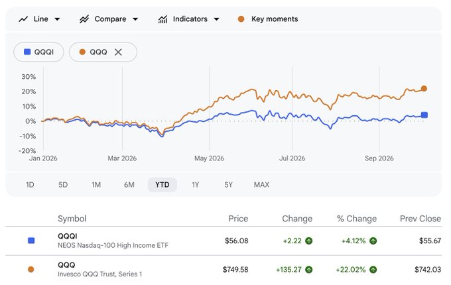Click the +4.12% percent change value

point(354,241)
